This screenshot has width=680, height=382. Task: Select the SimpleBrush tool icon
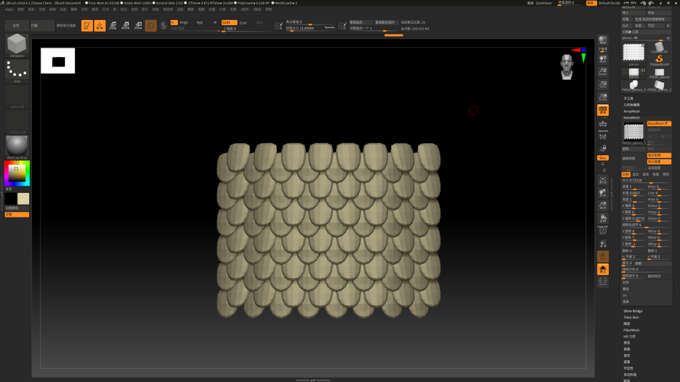coord(659,60)
